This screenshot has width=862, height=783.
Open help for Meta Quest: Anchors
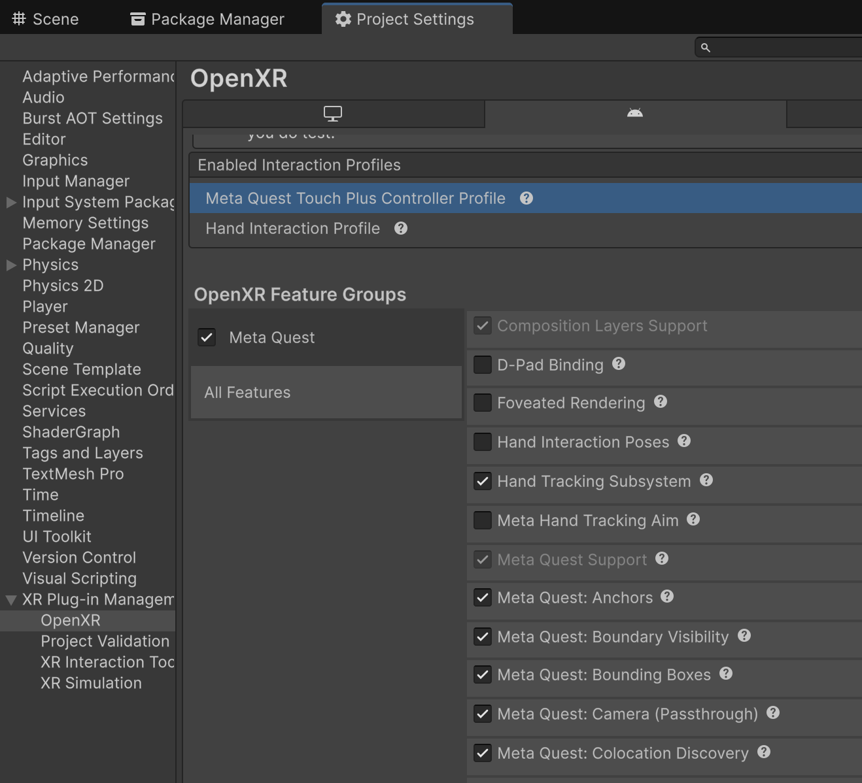pos(667,597)
